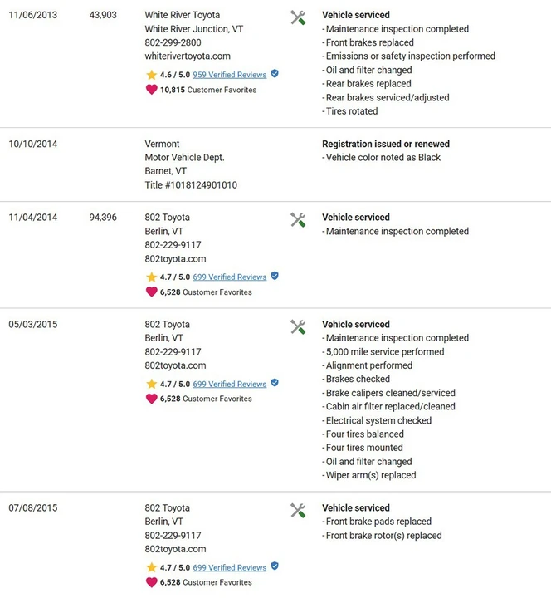Image resolution: width=551 pixels, height=598 pixels.
Task: Click the service wrench icon for 05/03/2015
Action: click(298, 327)
